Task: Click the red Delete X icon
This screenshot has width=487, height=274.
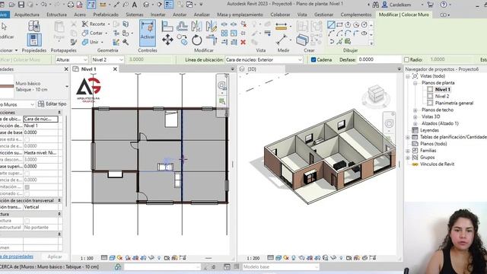Action: 243,42
